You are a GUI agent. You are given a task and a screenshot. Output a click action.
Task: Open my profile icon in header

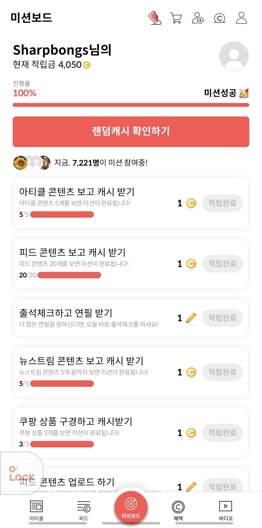[241, 18]
